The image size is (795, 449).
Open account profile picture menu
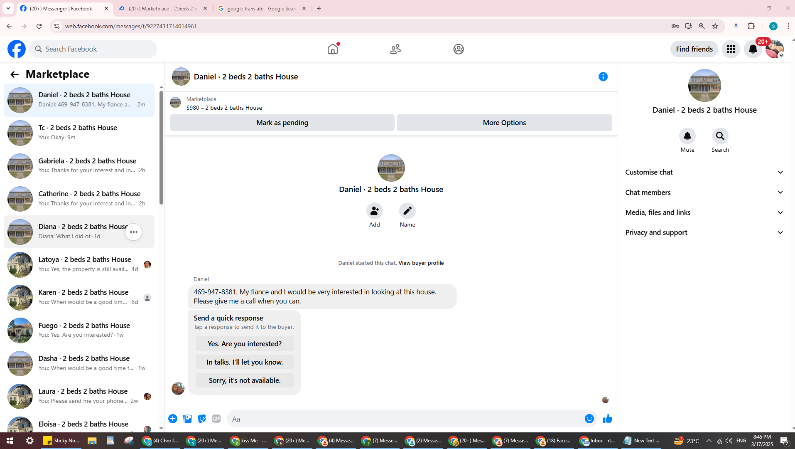point(775,49)
